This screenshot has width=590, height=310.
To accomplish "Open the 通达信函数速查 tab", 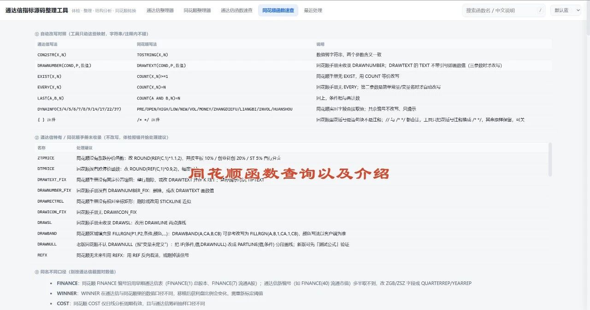I will click(x=236, y=10).
